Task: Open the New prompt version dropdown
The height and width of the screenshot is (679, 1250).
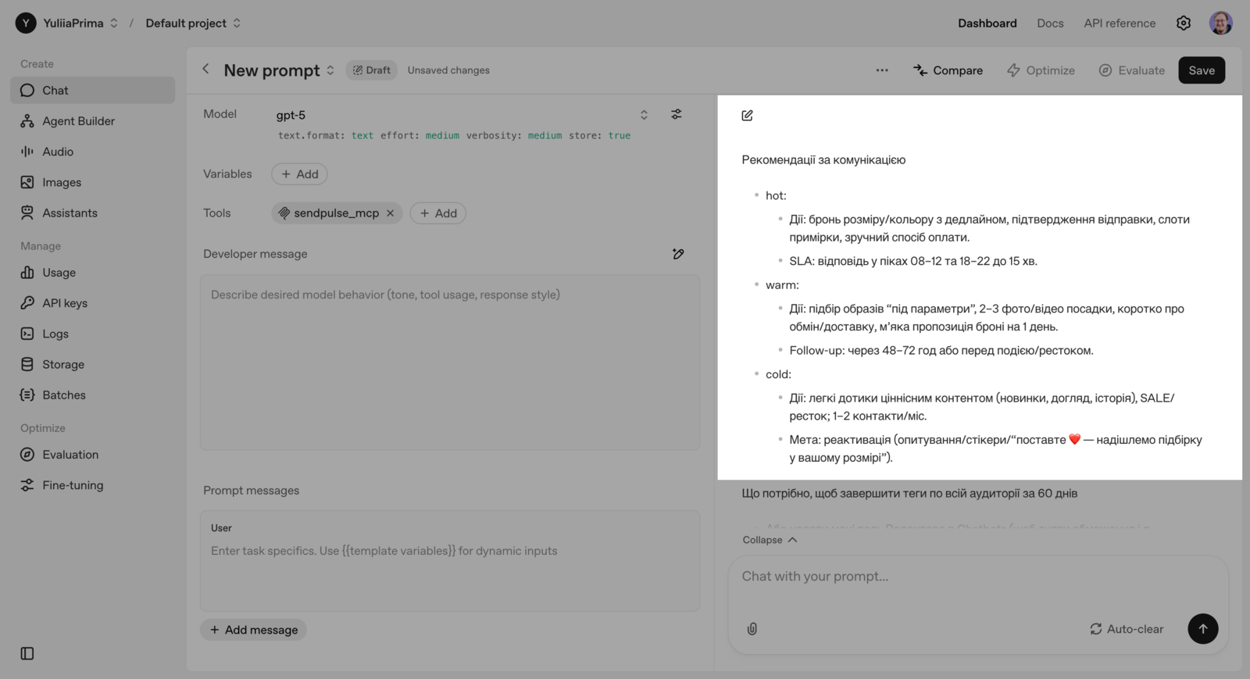Action: point(330,70)
